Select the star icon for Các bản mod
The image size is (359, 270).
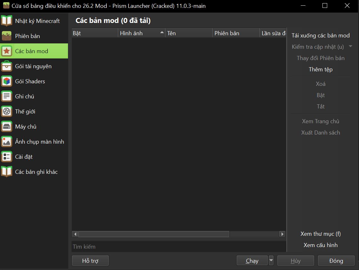pyautogui.click(x=7, y=51)
